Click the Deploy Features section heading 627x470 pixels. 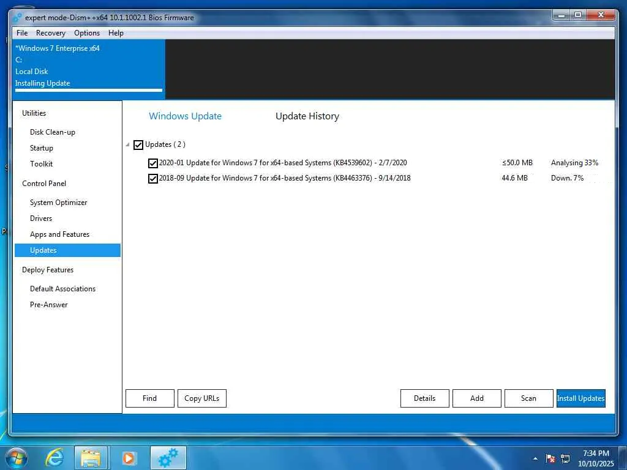pos(48,270)
